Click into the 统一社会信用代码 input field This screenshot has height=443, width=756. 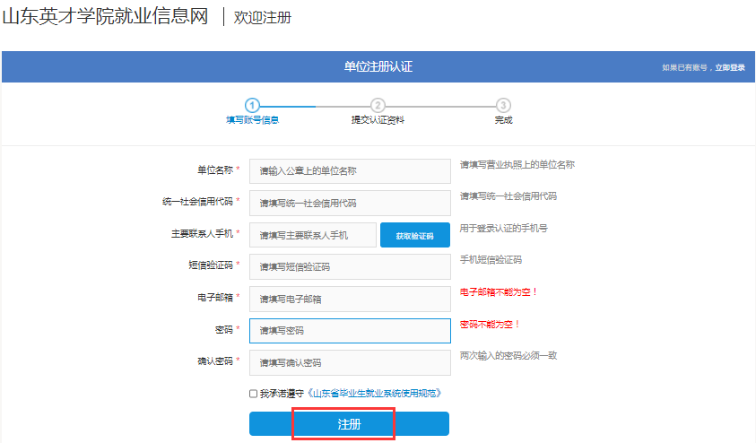[349, 203]
